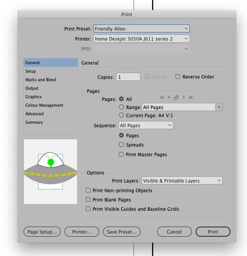Screen dimensions: 247x256
Task: Open the Printer selection dropdown
Action: coord(141,39)
